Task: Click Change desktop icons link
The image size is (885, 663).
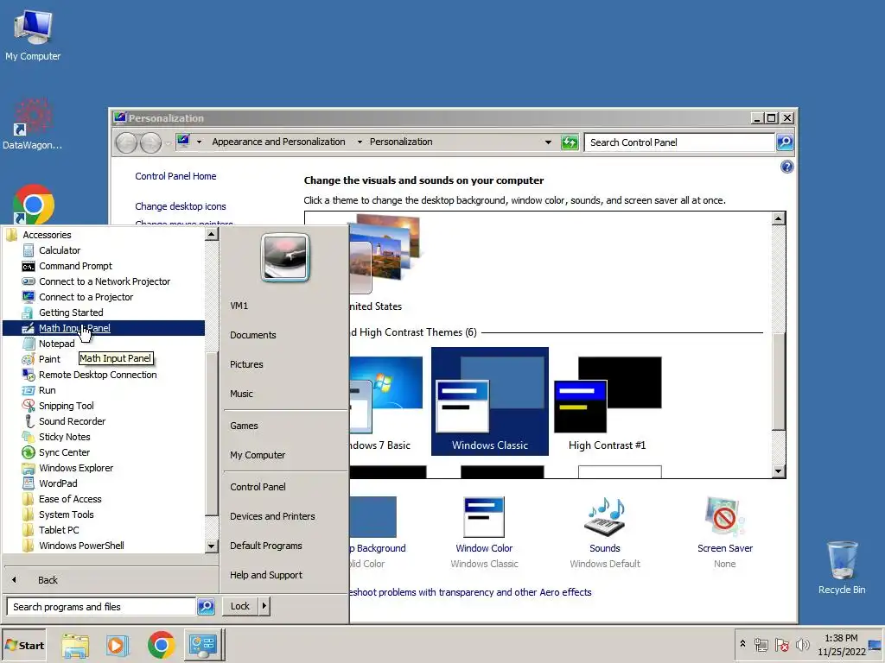Action: click(181, 206)
